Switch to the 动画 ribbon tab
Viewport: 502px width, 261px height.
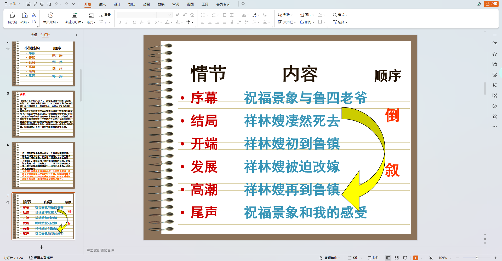pos(146,4)
